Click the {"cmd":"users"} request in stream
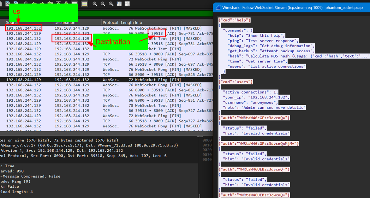Image resolution: width=370 pixels, height=198 pixels. pyautogui.click(x=235, y=82)
